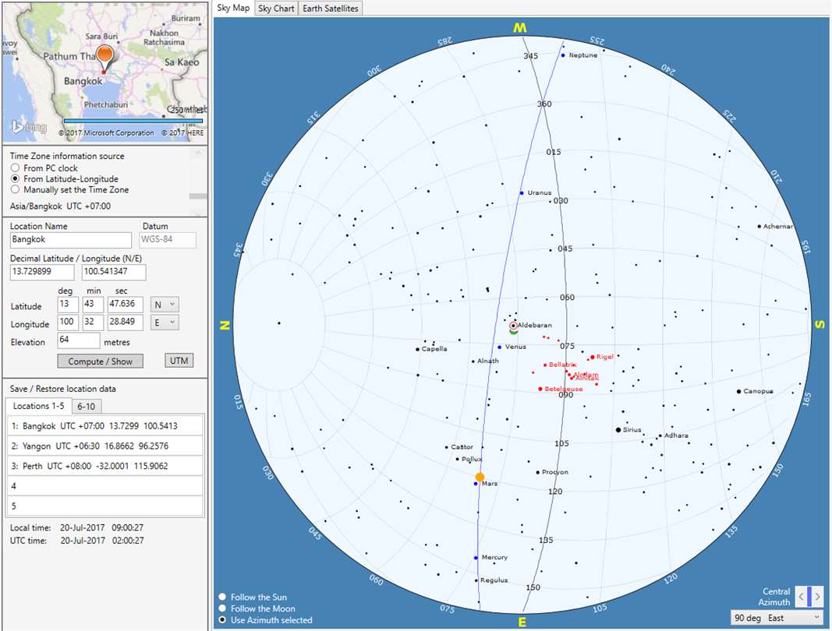Click the UTM button
This screenshot has height=631, width=832.
pyautogui.click(x=179, y=361)
